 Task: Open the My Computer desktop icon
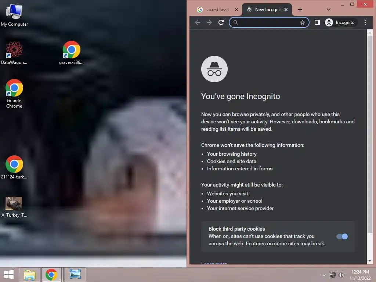coord(14,15)
